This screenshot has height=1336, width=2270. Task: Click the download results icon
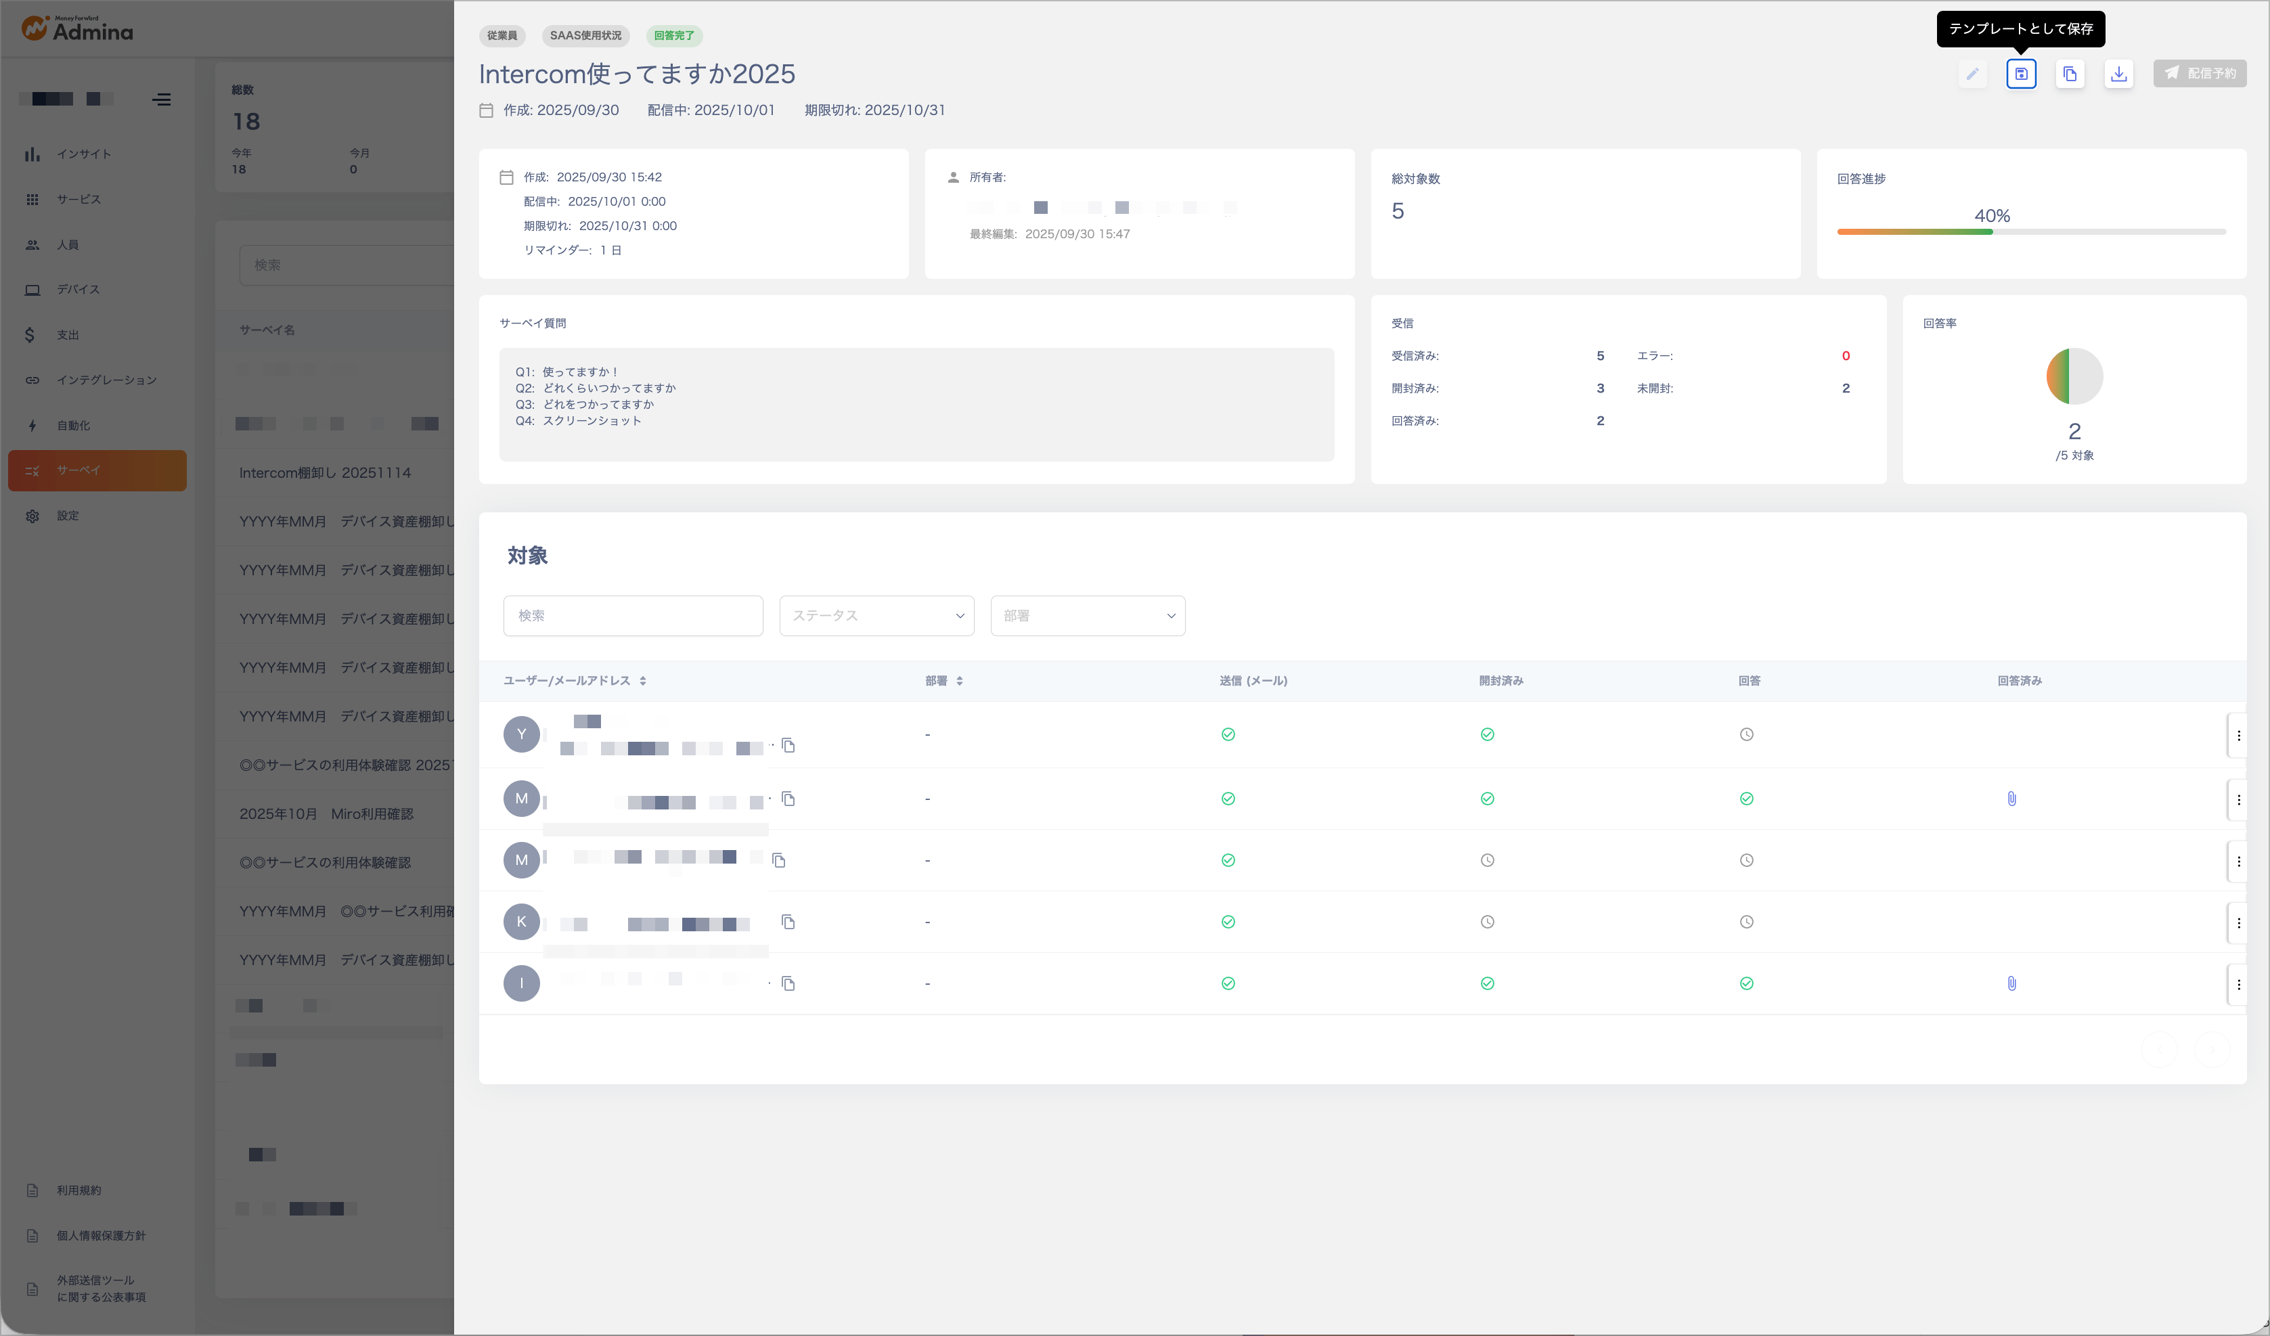[x=2118, y=74]
